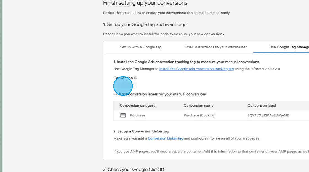The width and height of the screenshot is (309, 172).
Task: Click the Finish setting up your conversions heading
Action: click(145, 3)
